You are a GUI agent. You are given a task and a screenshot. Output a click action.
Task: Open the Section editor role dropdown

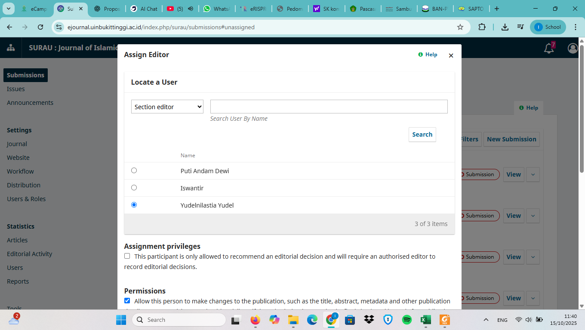tap(167, 107)
